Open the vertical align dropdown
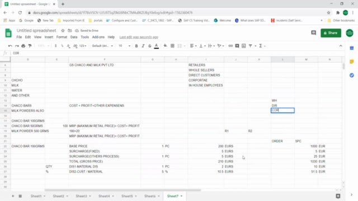This screenshot has width=358, height=201. (x=202, y=46)
